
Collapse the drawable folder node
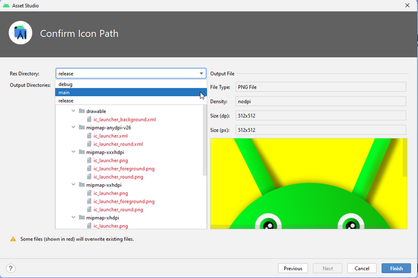click(x=73, y=111)
